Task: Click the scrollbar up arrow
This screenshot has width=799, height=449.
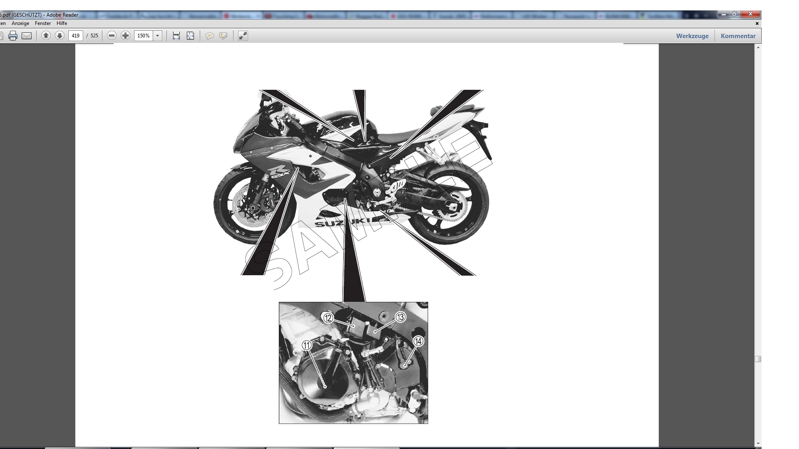Action: coord(758,47)
